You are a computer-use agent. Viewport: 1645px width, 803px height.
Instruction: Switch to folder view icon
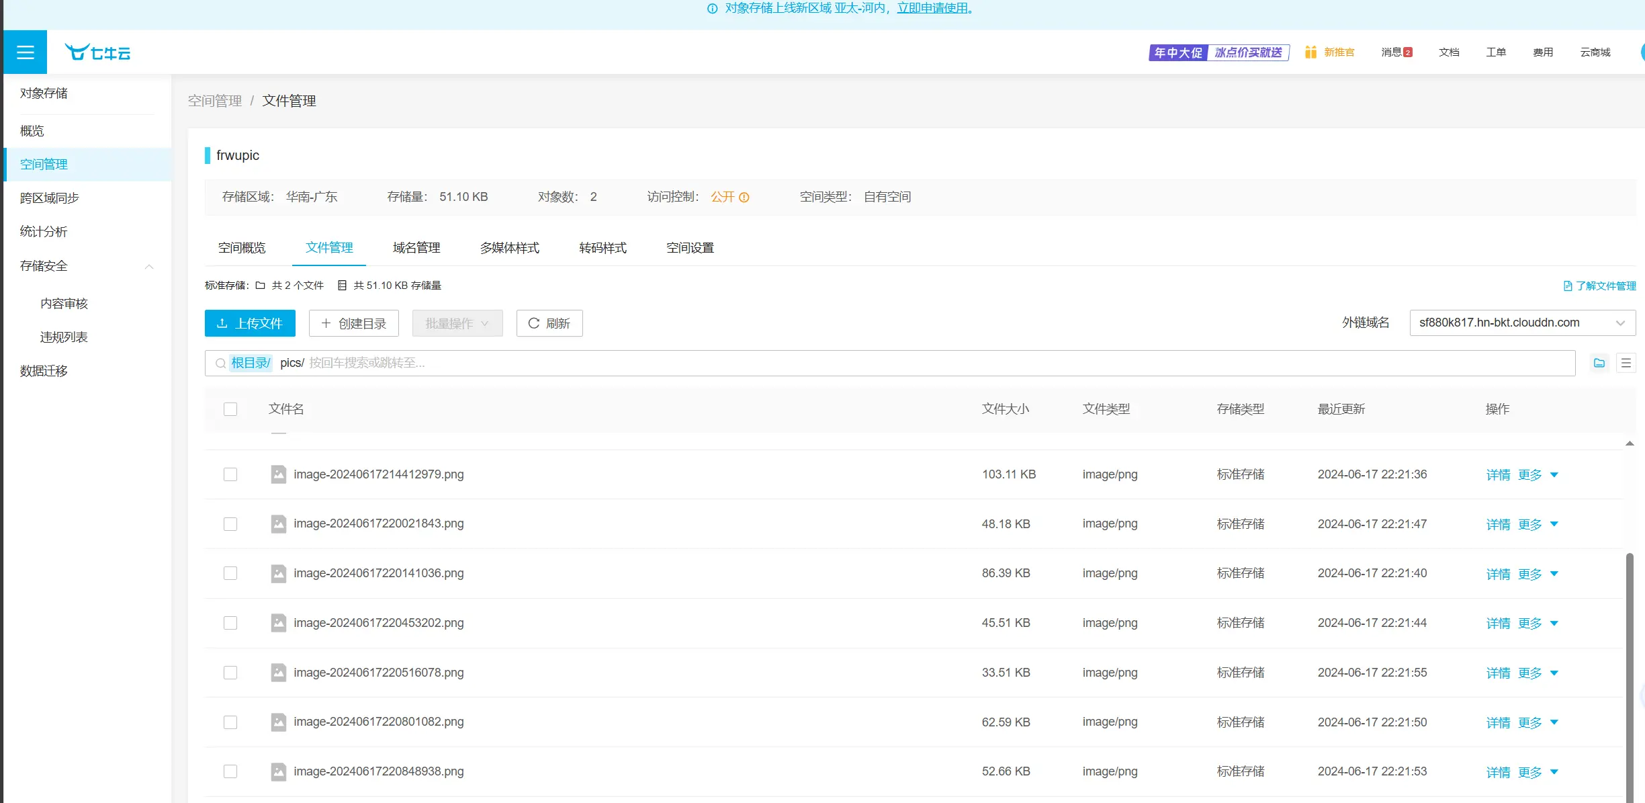coord(1599,363)
